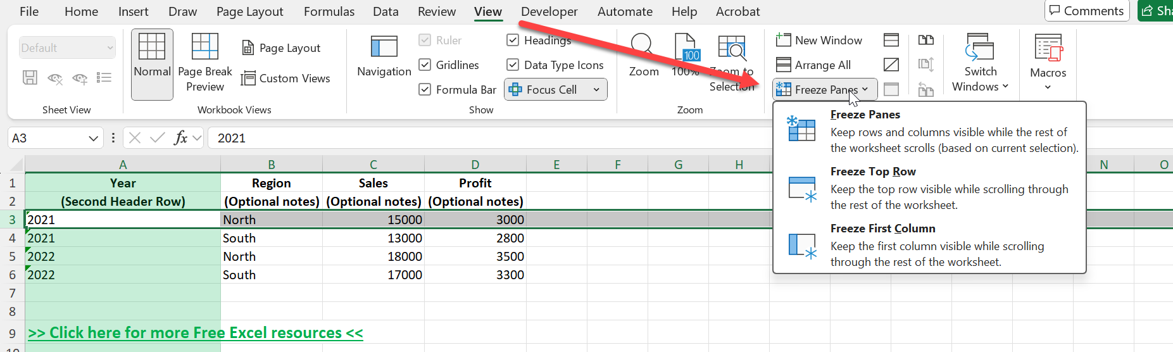The image size is (1173, 352).
Task: Toggle the Gridlines checkbox
Action: tap(425, 65)
